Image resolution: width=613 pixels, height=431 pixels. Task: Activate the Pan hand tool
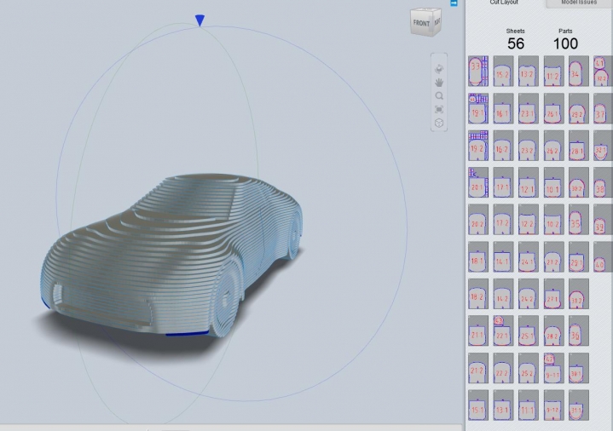click(439, 82)
